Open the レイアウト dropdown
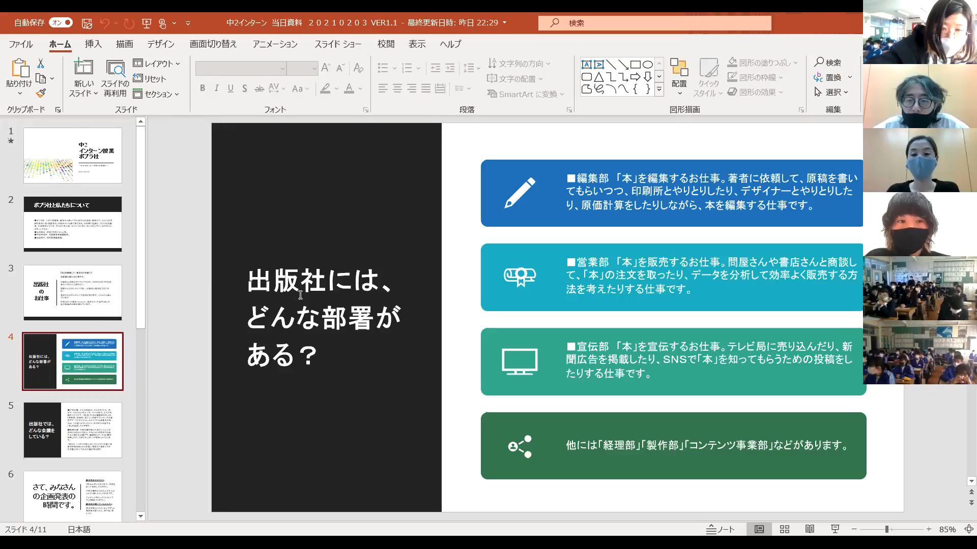Image resolution: width=977 pixels, height=549 pixels. click(x=157, y=64)
